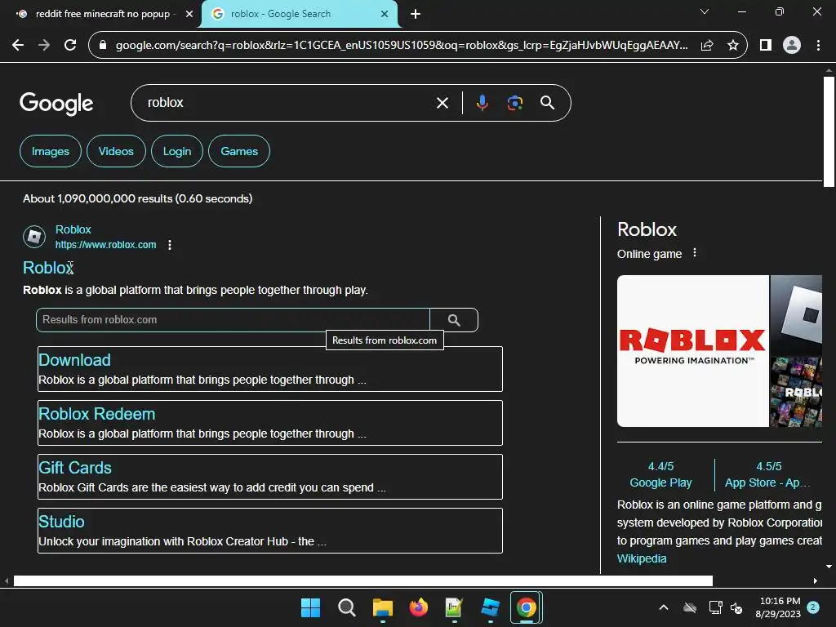The height and width of the screenshot is (627, 836).
Task: Open the https://www.roblox.com URL link
Action: (x=105, y=245)
